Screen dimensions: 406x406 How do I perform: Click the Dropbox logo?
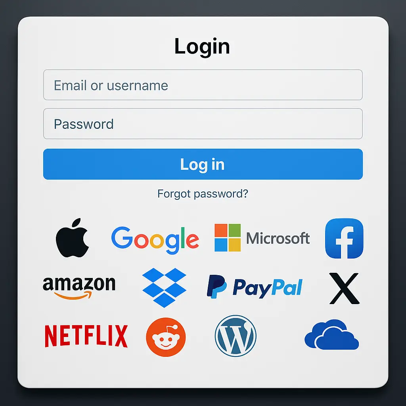[164, 287]
